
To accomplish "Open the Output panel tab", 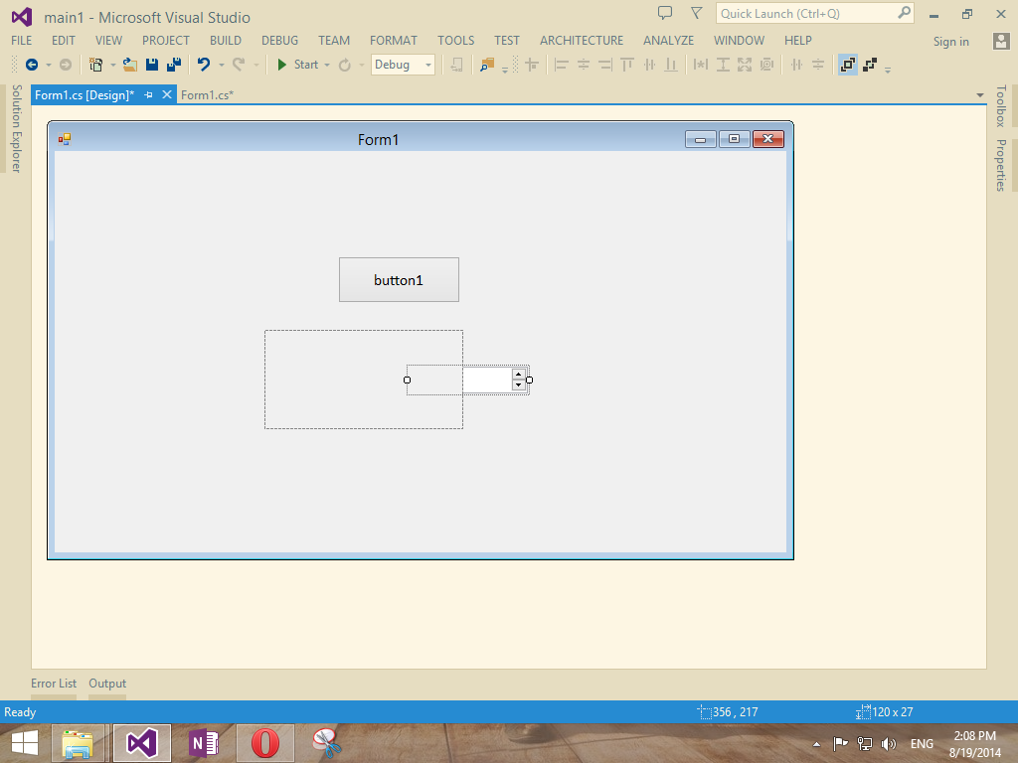I will [x=107, y=684].
